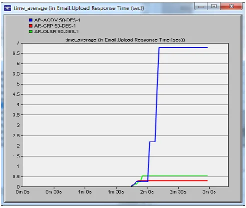
Task: Click the 4.5 y-axis label
Action: click(x=16, y=94)
